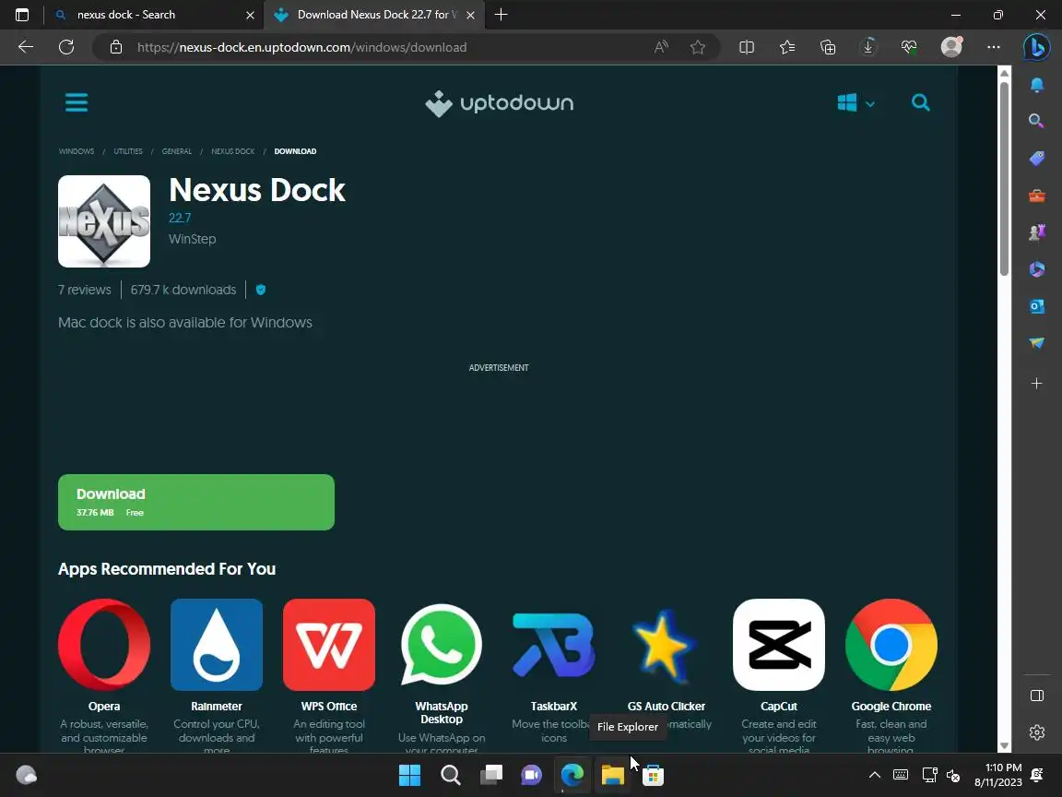Click the Edge profile avatar
The height and width of the screenshot is (797, 1062).
pyautogui.click(x=951, y=47)
